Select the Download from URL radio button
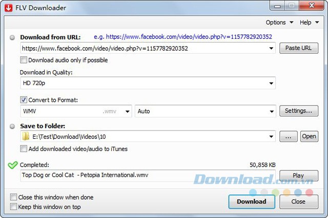The image size is (328, 218). coord(12,37)
